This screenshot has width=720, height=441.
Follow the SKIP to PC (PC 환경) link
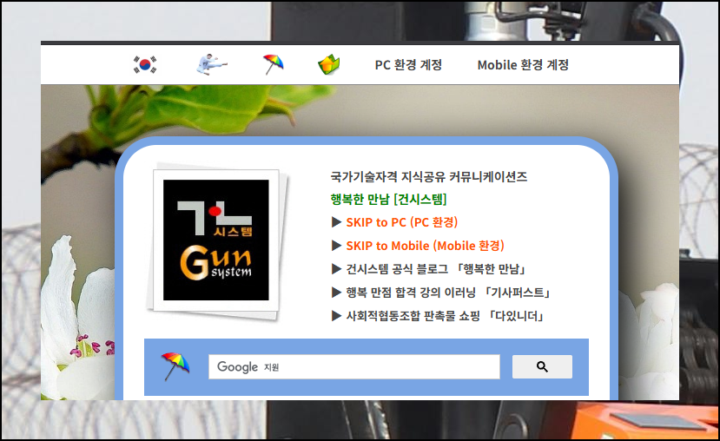(x=402, y=222)
